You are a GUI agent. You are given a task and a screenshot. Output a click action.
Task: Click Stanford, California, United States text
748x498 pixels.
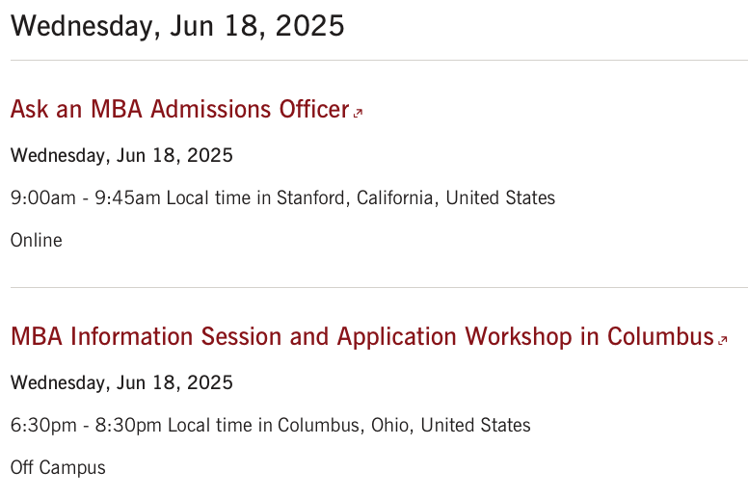[x=416, y=197]
